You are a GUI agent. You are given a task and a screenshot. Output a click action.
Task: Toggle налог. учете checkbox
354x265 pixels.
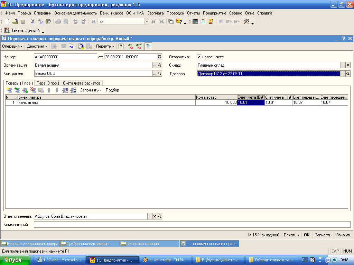tap(199, 57)
